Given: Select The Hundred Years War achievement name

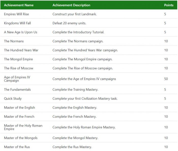Looking at the screenshot, I should [21, 50].
